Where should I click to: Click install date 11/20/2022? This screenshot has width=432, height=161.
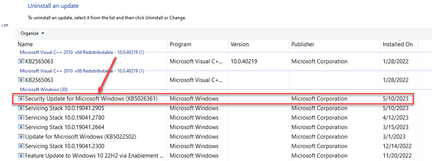coord(397,155)
